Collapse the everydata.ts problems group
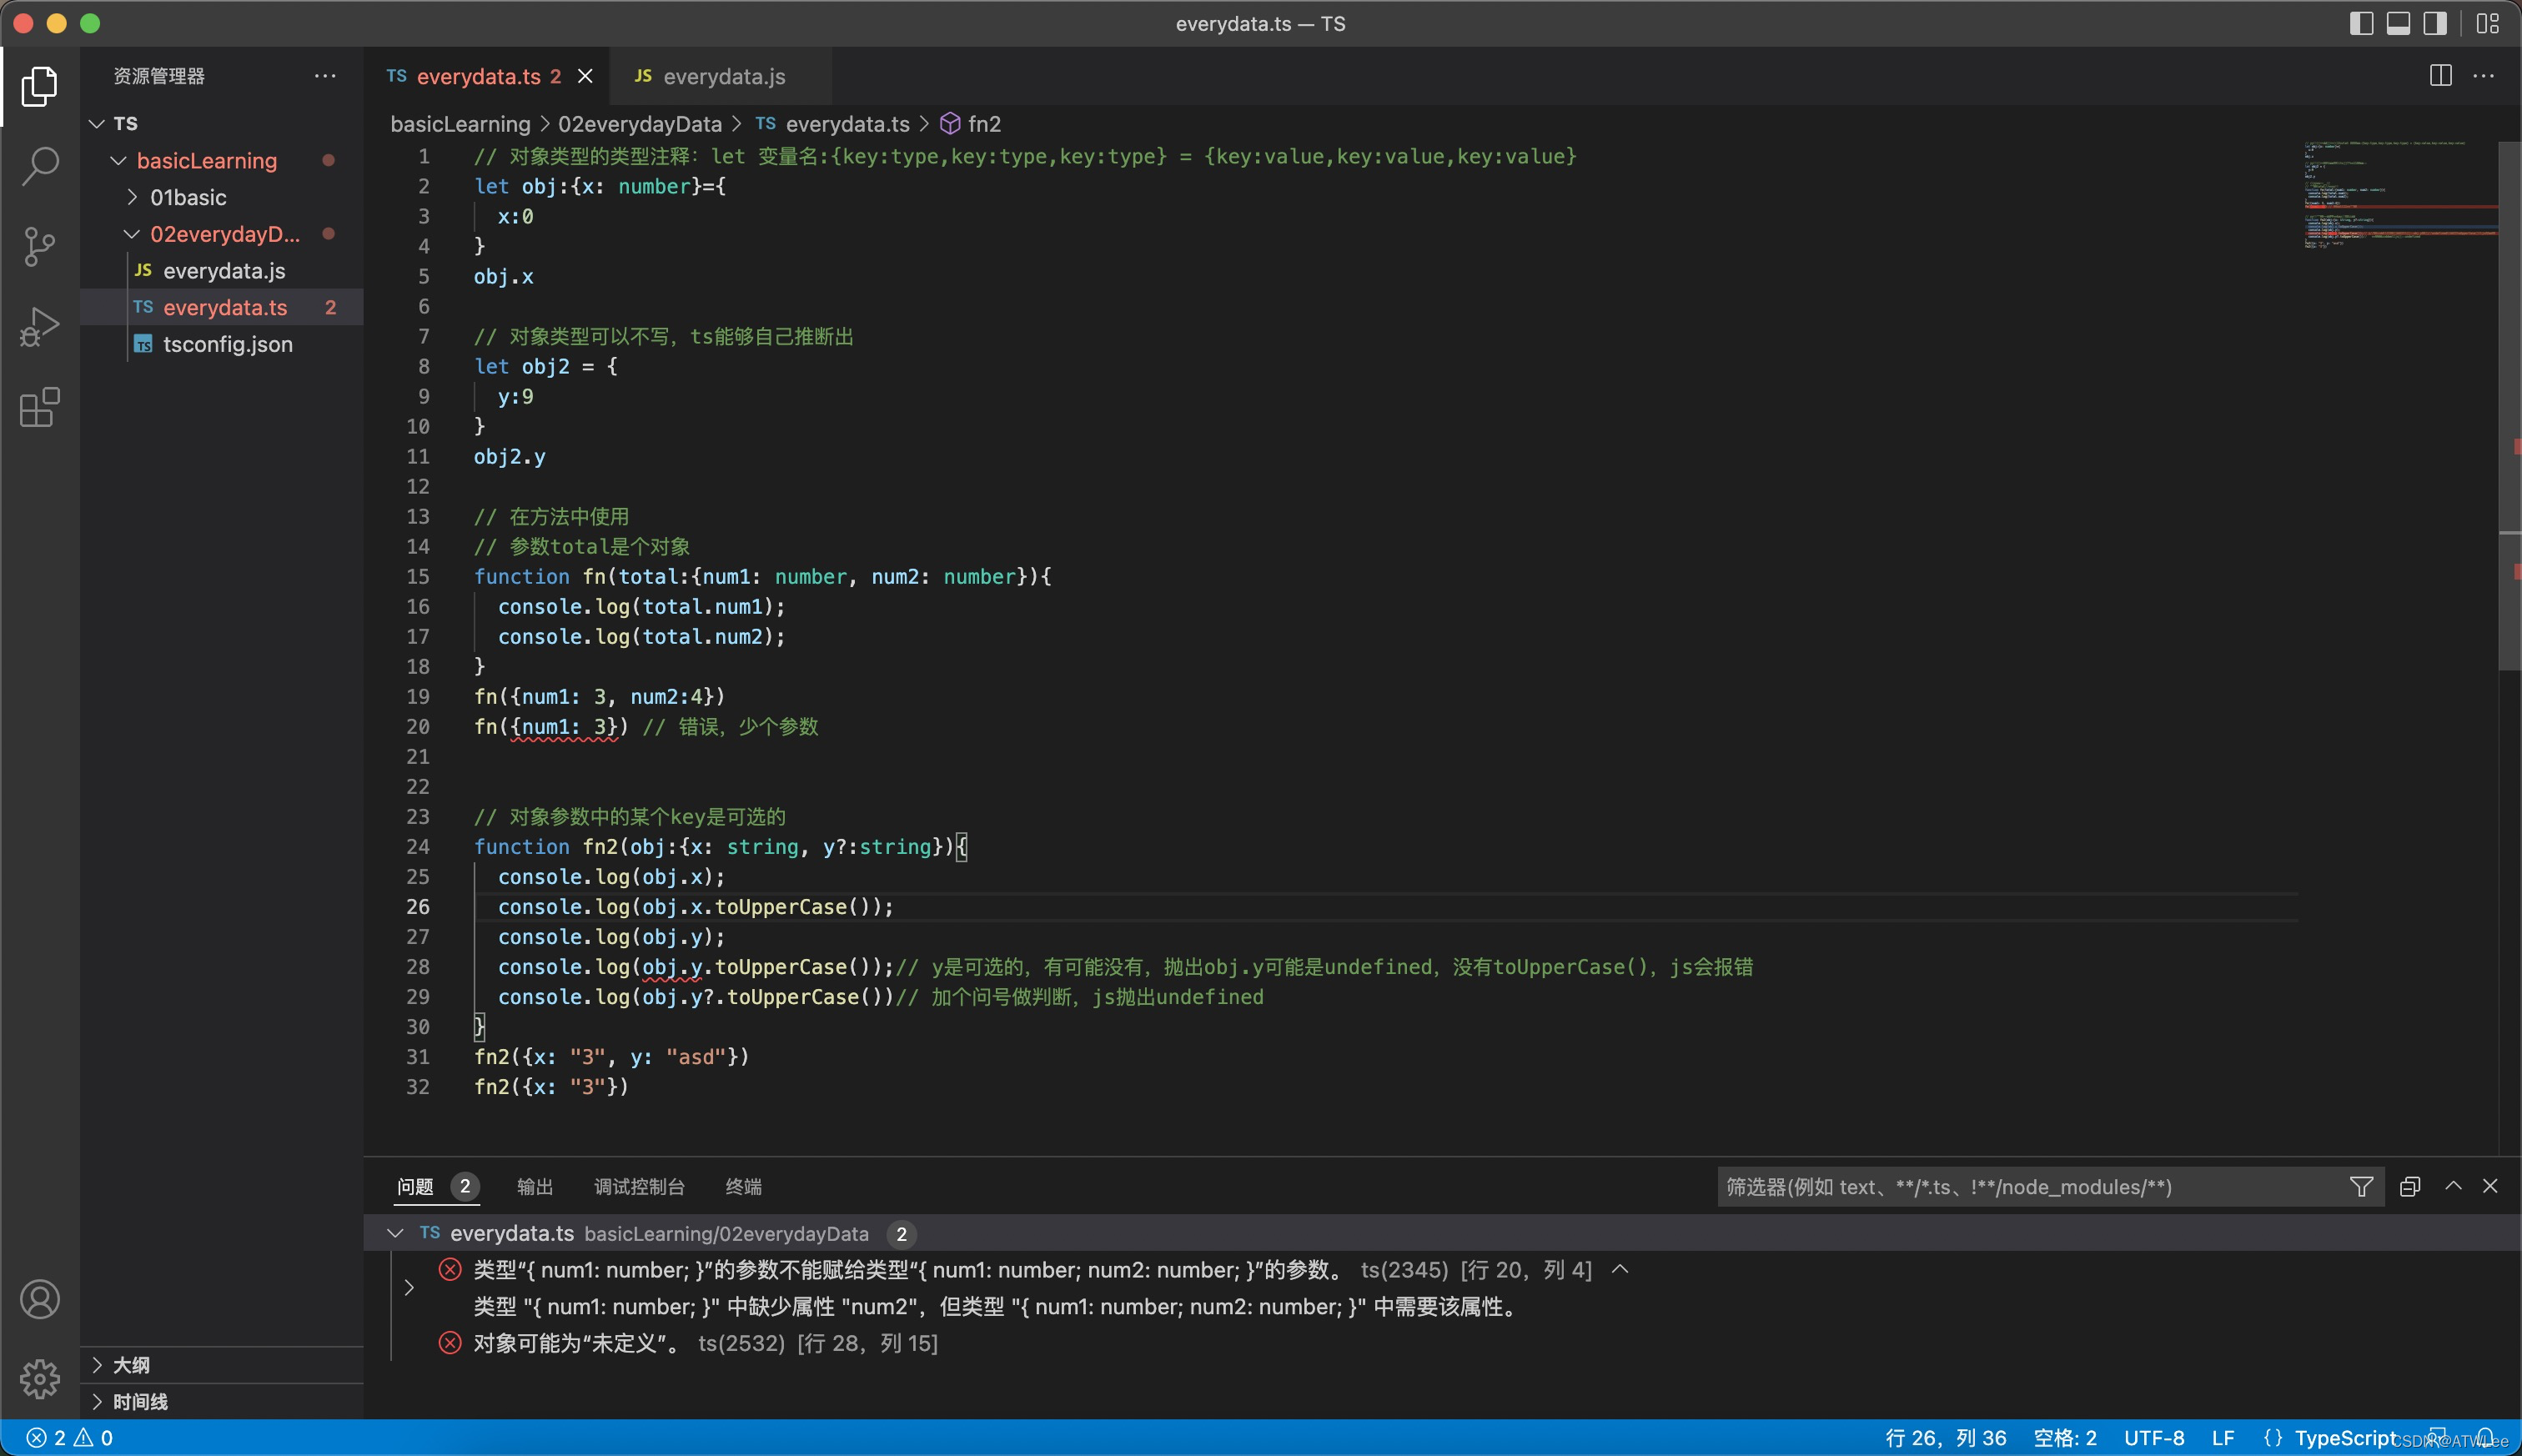2522x1456 pixels. (x=395, y=1233)
